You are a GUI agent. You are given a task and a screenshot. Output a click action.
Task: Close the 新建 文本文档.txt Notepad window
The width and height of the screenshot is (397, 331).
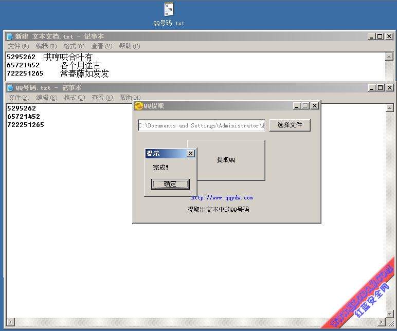pos(389,36)
